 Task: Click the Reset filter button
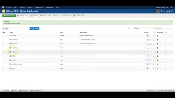click(x=37, y=28)
